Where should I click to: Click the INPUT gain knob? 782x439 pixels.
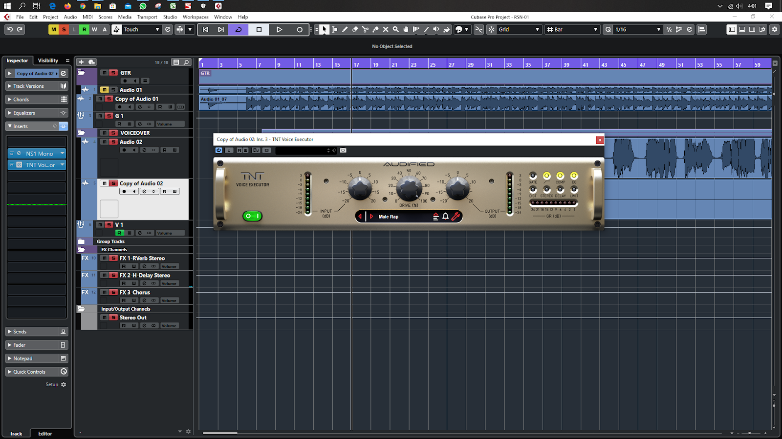click(360, 188)
